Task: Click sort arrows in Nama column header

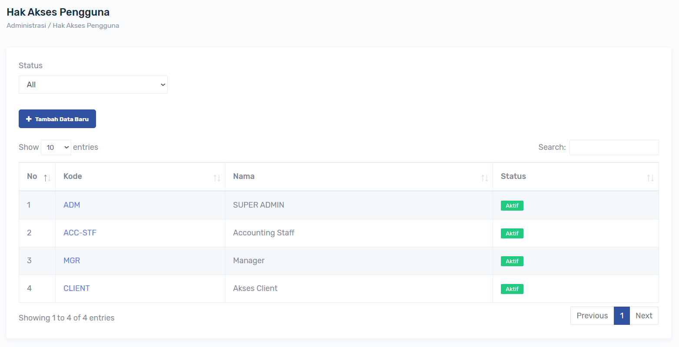Action: 484,178
